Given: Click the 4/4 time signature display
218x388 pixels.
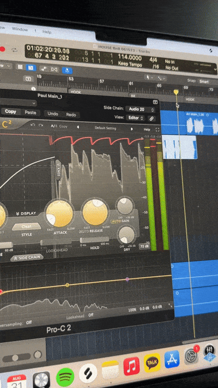Looking at the screenshot, I should (x=153, y=60).
